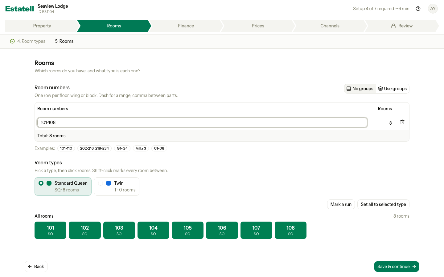444x277 pixels.
Task: Click the green Standard Queen color swatch
Action: (49, 183)
